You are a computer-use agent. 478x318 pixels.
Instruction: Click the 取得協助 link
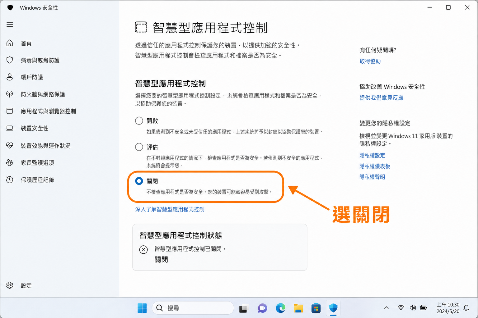click(370, 61)
